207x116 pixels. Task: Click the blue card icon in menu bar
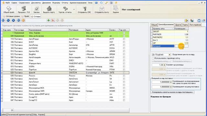point(96,3)
